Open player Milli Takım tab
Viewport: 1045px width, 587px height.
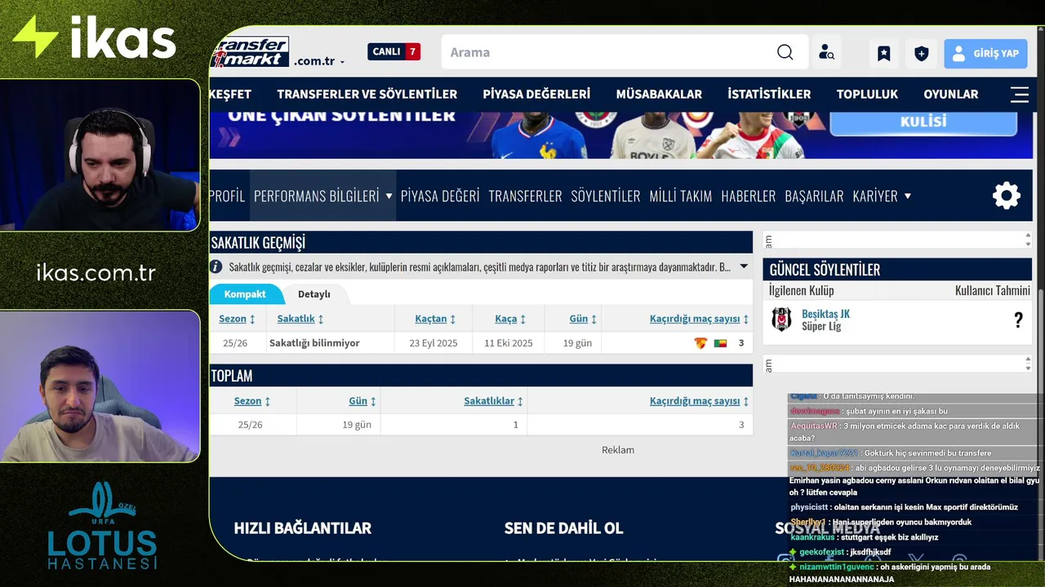(681, 196)
